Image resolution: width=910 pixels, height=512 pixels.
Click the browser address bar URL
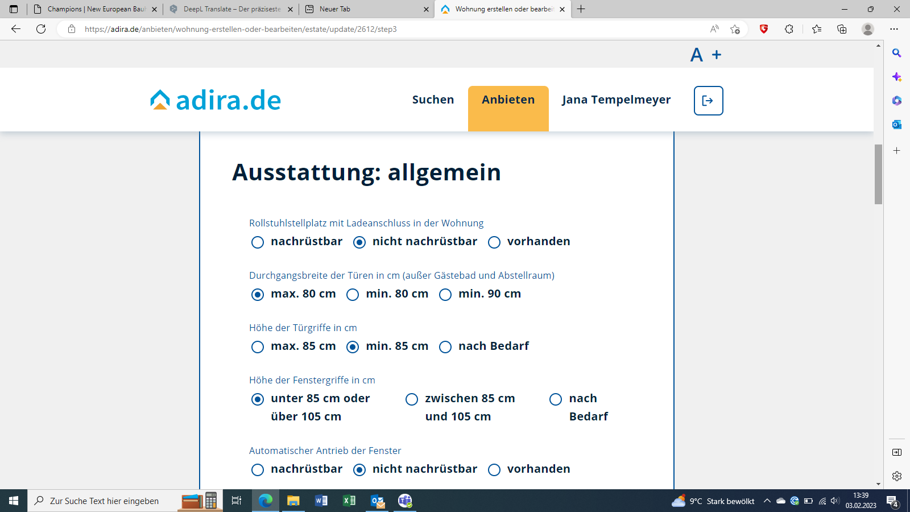pos(241,29)
